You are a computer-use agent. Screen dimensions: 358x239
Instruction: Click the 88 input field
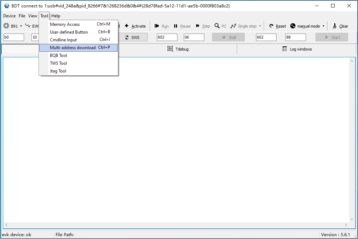point(296,37)
